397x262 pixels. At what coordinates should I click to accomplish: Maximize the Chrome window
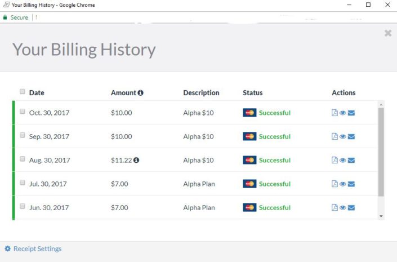(x=368, y=5)
